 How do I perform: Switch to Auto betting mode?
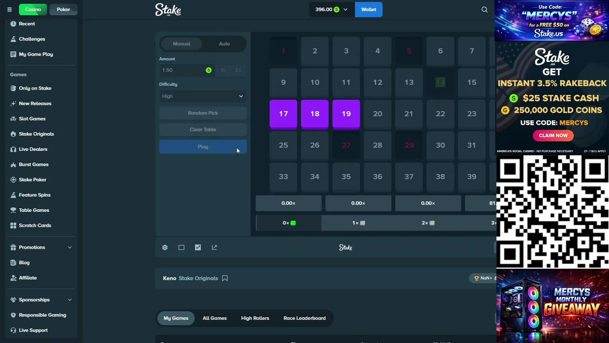coord(224,44)
